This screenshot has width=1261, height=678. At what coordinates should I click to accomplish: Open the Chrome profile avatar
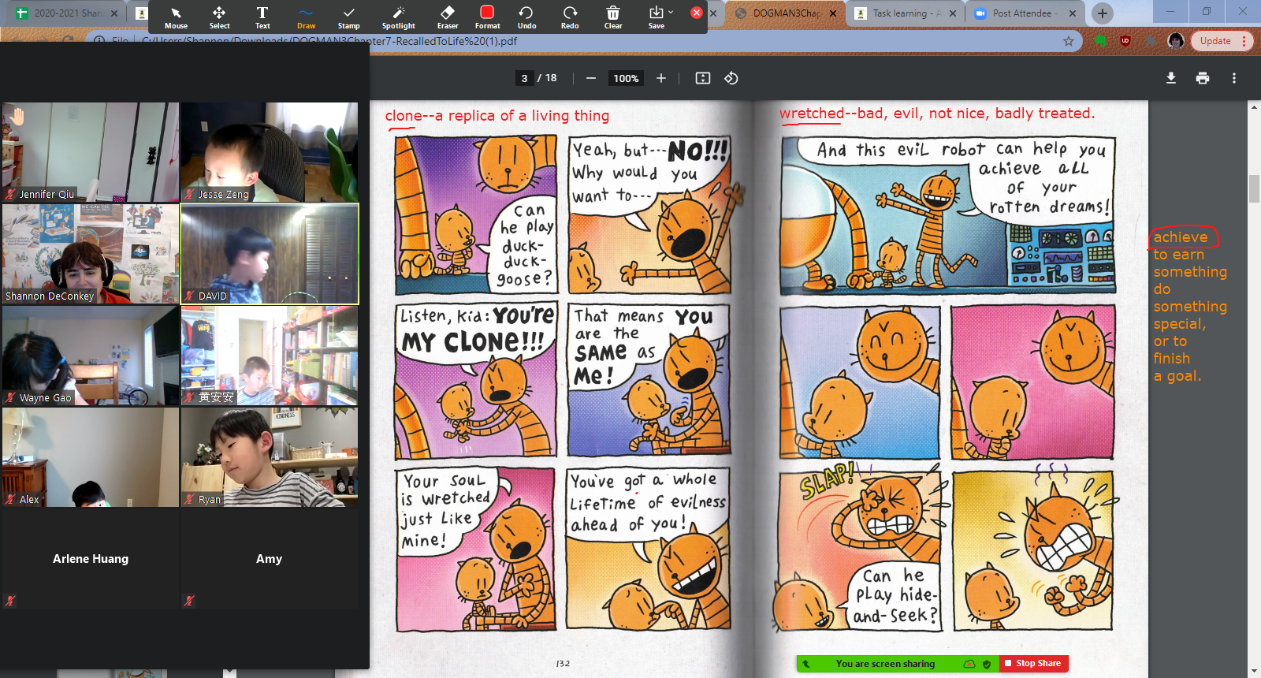(x=1176, y=41)
